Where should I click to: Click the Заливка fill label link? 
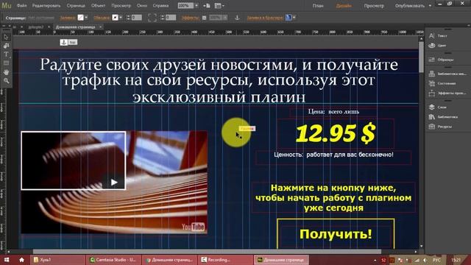click(x=67, y=18)
